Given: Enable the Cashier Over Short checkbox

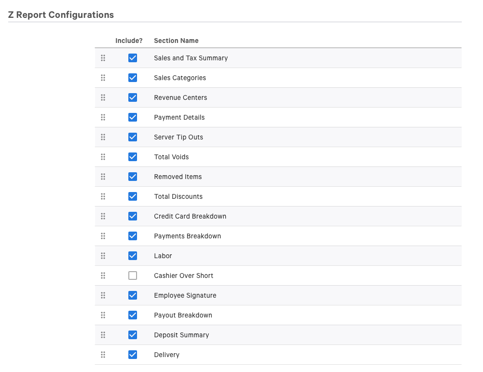Looking at the screenshot, I should tap(133, 276).
